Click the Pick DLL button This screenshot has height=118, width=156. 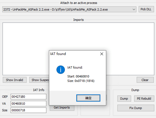point(146,9)
